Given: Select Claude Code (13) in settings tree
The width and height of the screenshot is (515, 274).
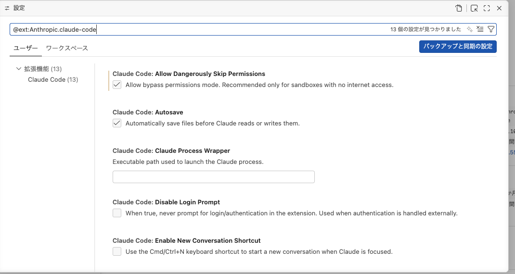Looking at the screenshot, I should 53,79.
